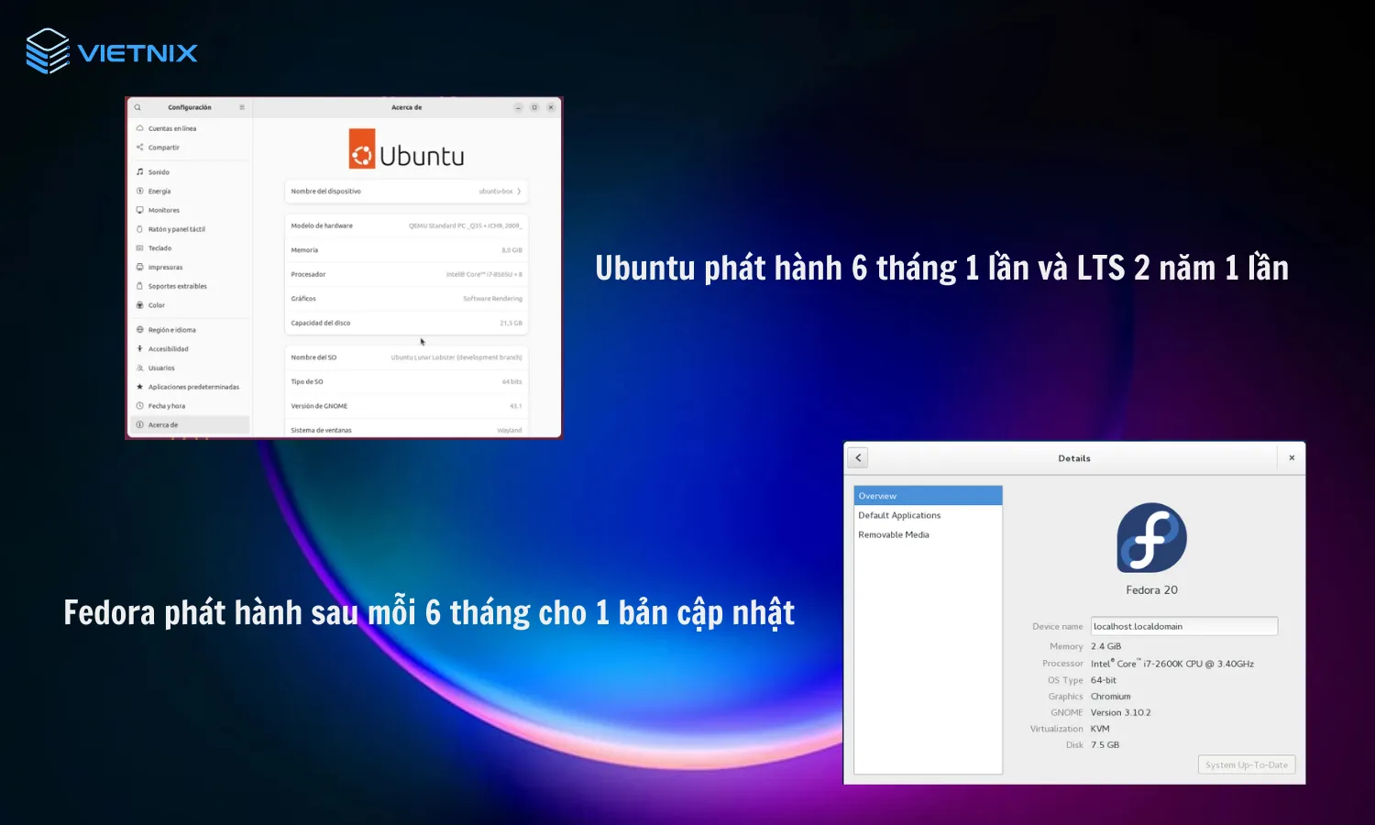Open the Monitores settings panel
The height and width of the screenshot is (825, 1375).
coord(190,210)
